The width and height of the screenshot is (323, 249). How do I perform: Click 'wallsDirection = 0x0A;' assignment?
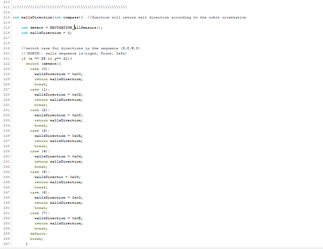(58, 136)
